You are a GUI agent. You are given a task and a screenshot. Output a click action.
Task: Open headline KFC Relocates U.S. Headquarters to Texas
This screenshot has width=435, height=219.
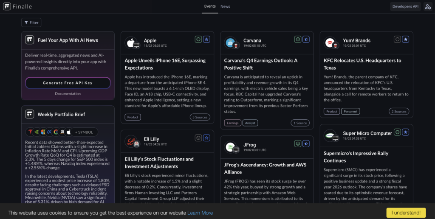coord(363,64)
